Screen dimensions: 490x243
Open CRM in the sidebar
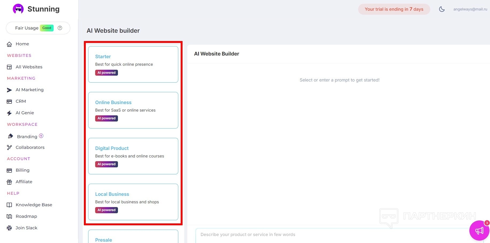21,101
